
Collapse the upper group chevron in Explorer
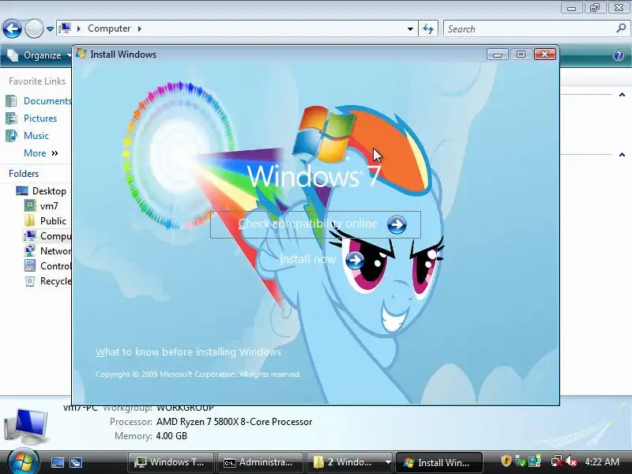pyautogui.click(x=622, y=95)
